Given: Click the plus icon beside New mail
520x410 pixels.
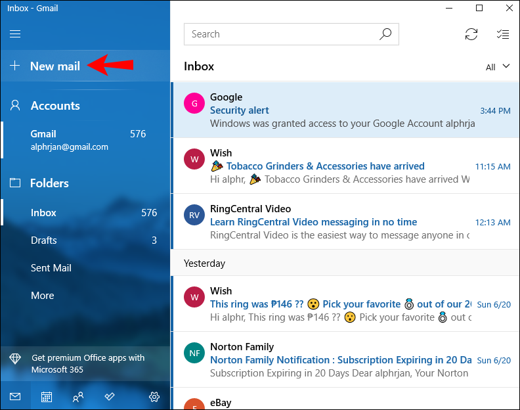Looking at the screenshot, I should [x=14, y=66].
